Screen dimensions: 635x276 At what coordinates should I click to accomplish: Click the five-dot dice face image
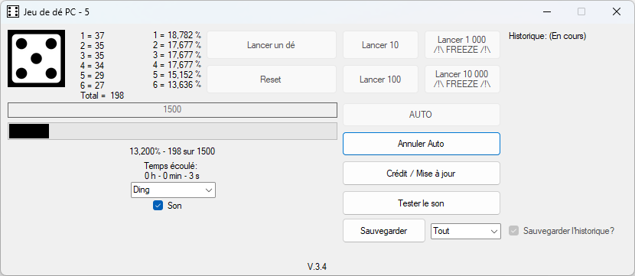pyautogui.click(x=37, y=58)
